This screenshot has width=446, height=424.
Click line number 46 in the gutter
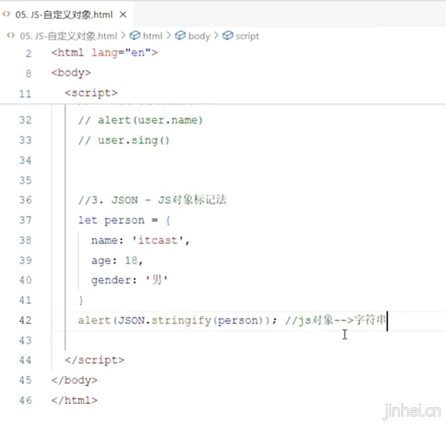pos(25,400)
